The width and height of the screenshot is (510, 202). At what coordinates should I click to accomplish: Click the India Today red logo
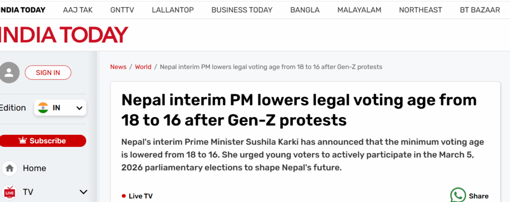(64, 34)
